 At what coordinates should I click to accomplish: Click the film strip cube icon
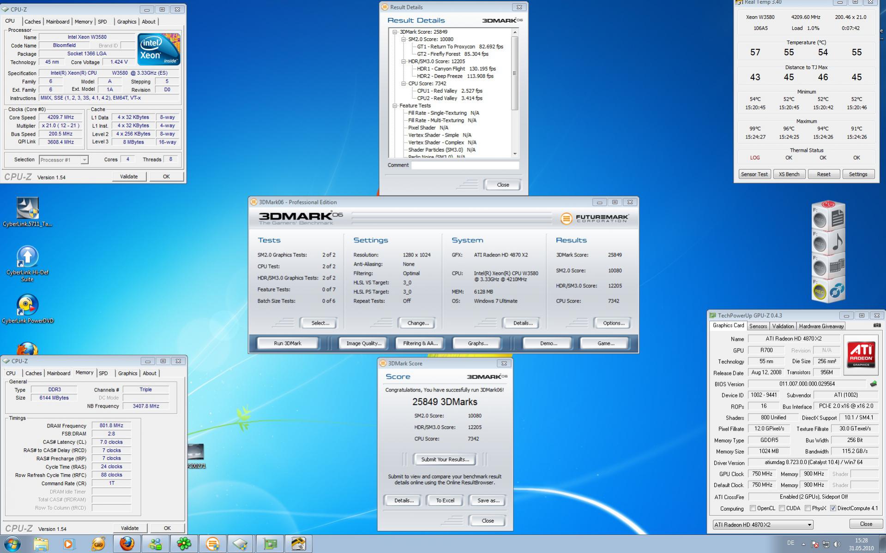tap(837, 267)
